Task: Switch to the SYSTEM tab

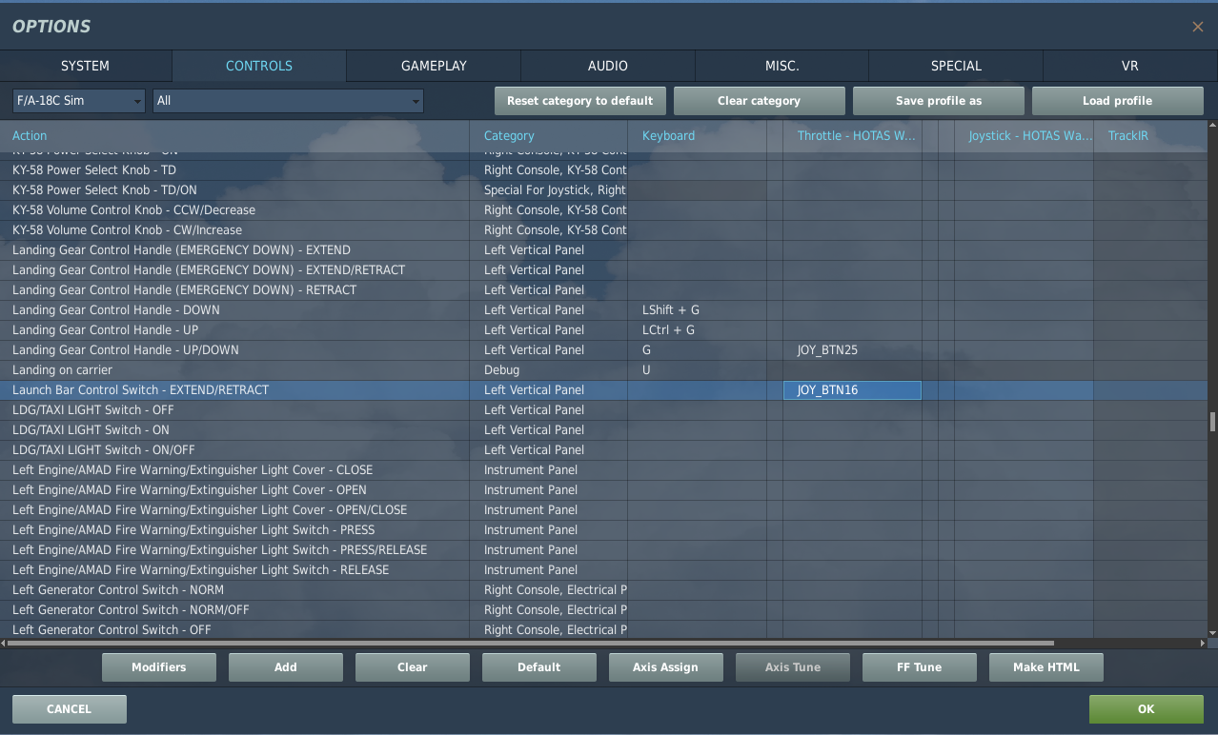Action: click(86, 66)
